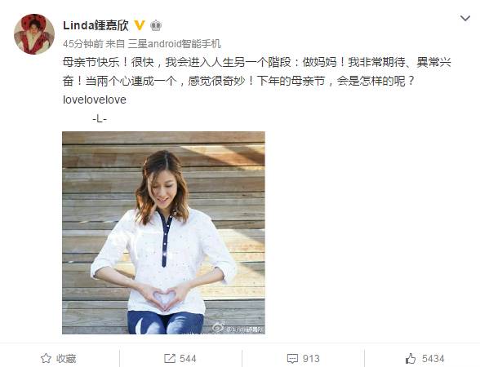Open the 45分钟前 timestamp link
The height and width of the screenshot is (367, 480).
point(83,44)
